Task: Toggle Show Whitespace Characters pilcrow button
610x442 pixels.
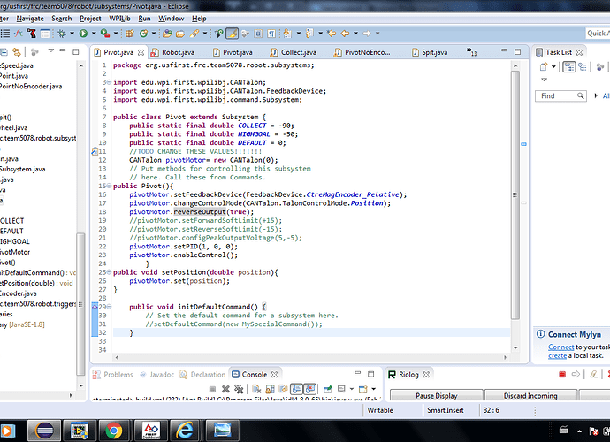Action: coord(271,34)
